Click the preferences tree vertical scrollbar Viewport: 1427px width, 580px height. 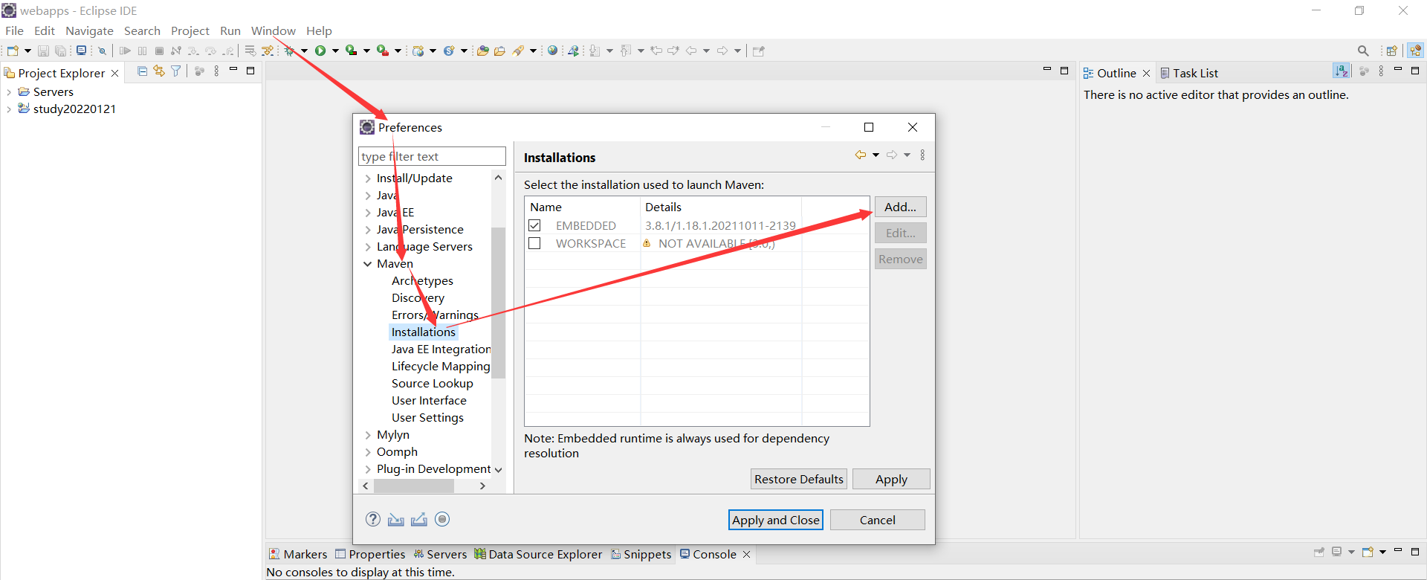(498, 303)
